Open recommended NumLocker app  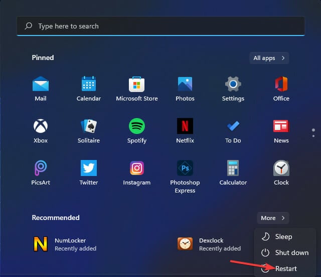[65, 244]
